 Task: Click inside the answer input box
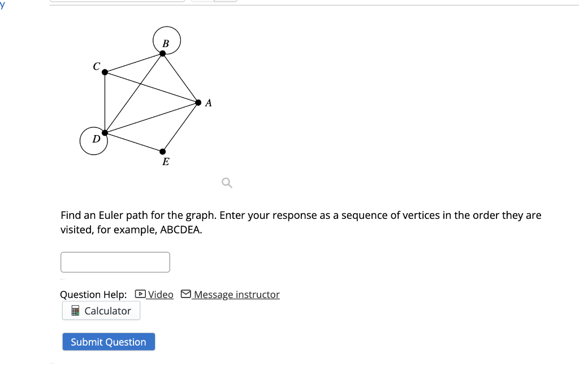(x=115, y=262)
